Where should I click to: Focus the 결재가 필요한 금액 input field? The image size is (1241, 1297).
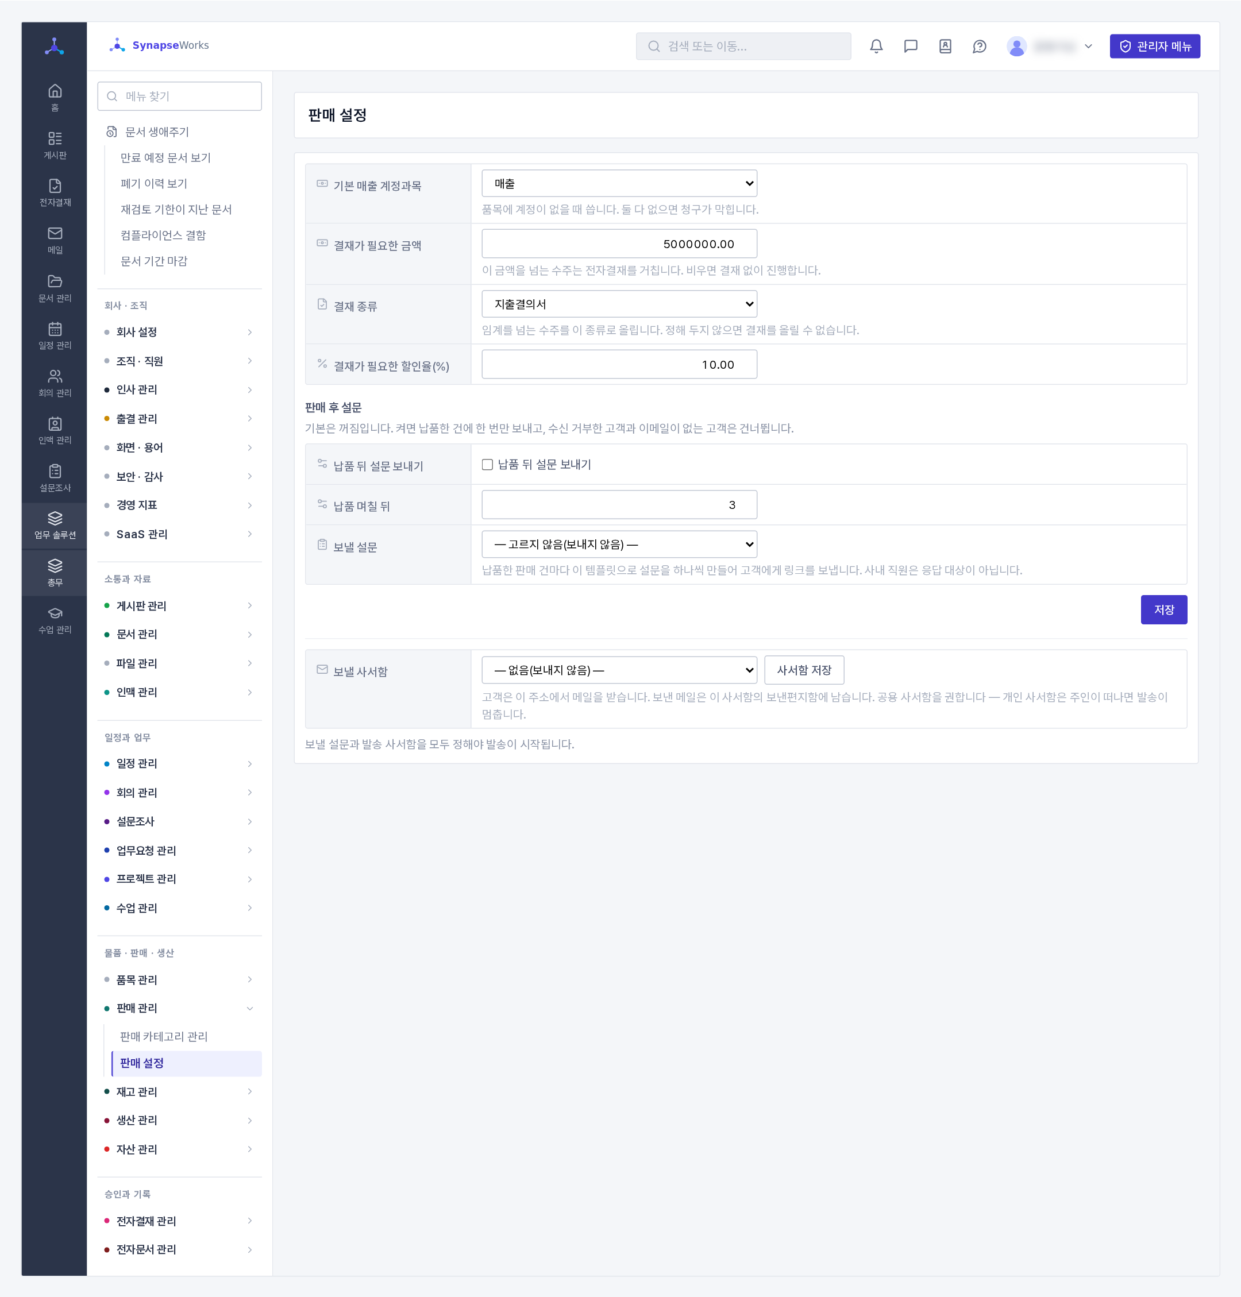point(619,244)
